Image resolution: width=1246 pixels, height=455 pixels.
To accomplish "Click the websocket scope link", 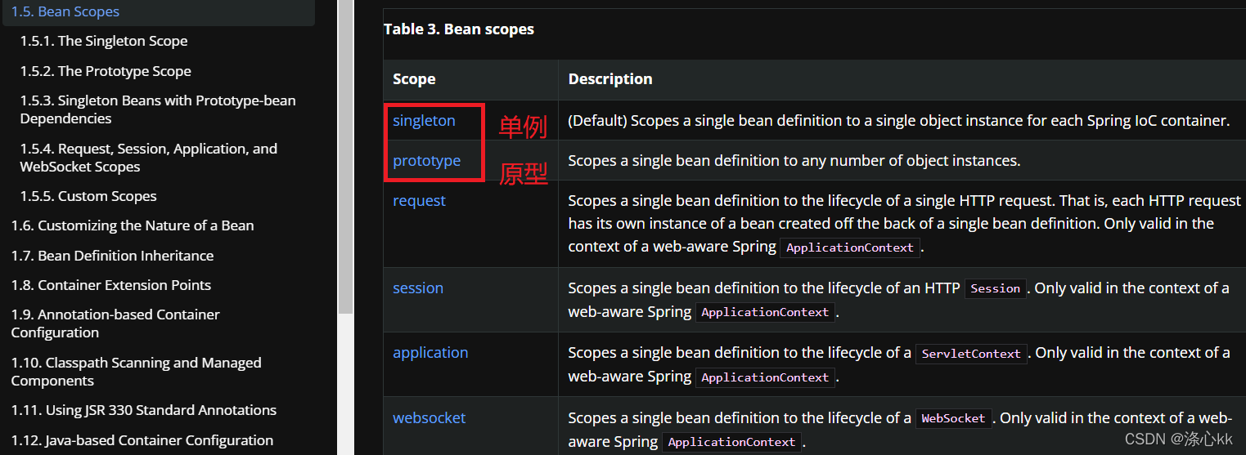I will point(429,417).
